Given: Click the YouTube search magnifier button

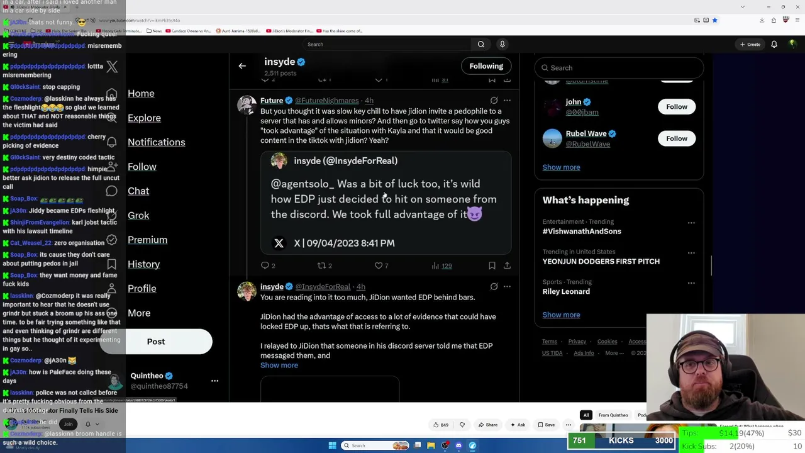Looking at the screenshot, I should [481, 44].
